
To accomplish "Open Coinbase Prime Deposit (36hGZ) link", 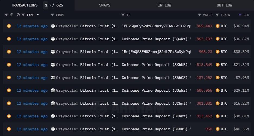I will (154, 78).
